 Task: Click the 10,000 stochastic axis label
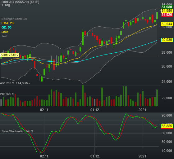pos(167,151)
